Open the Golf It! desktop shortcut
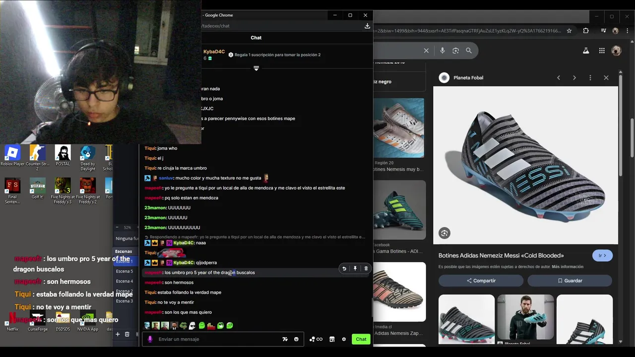 pyautogui.click(x=37, y=188)
